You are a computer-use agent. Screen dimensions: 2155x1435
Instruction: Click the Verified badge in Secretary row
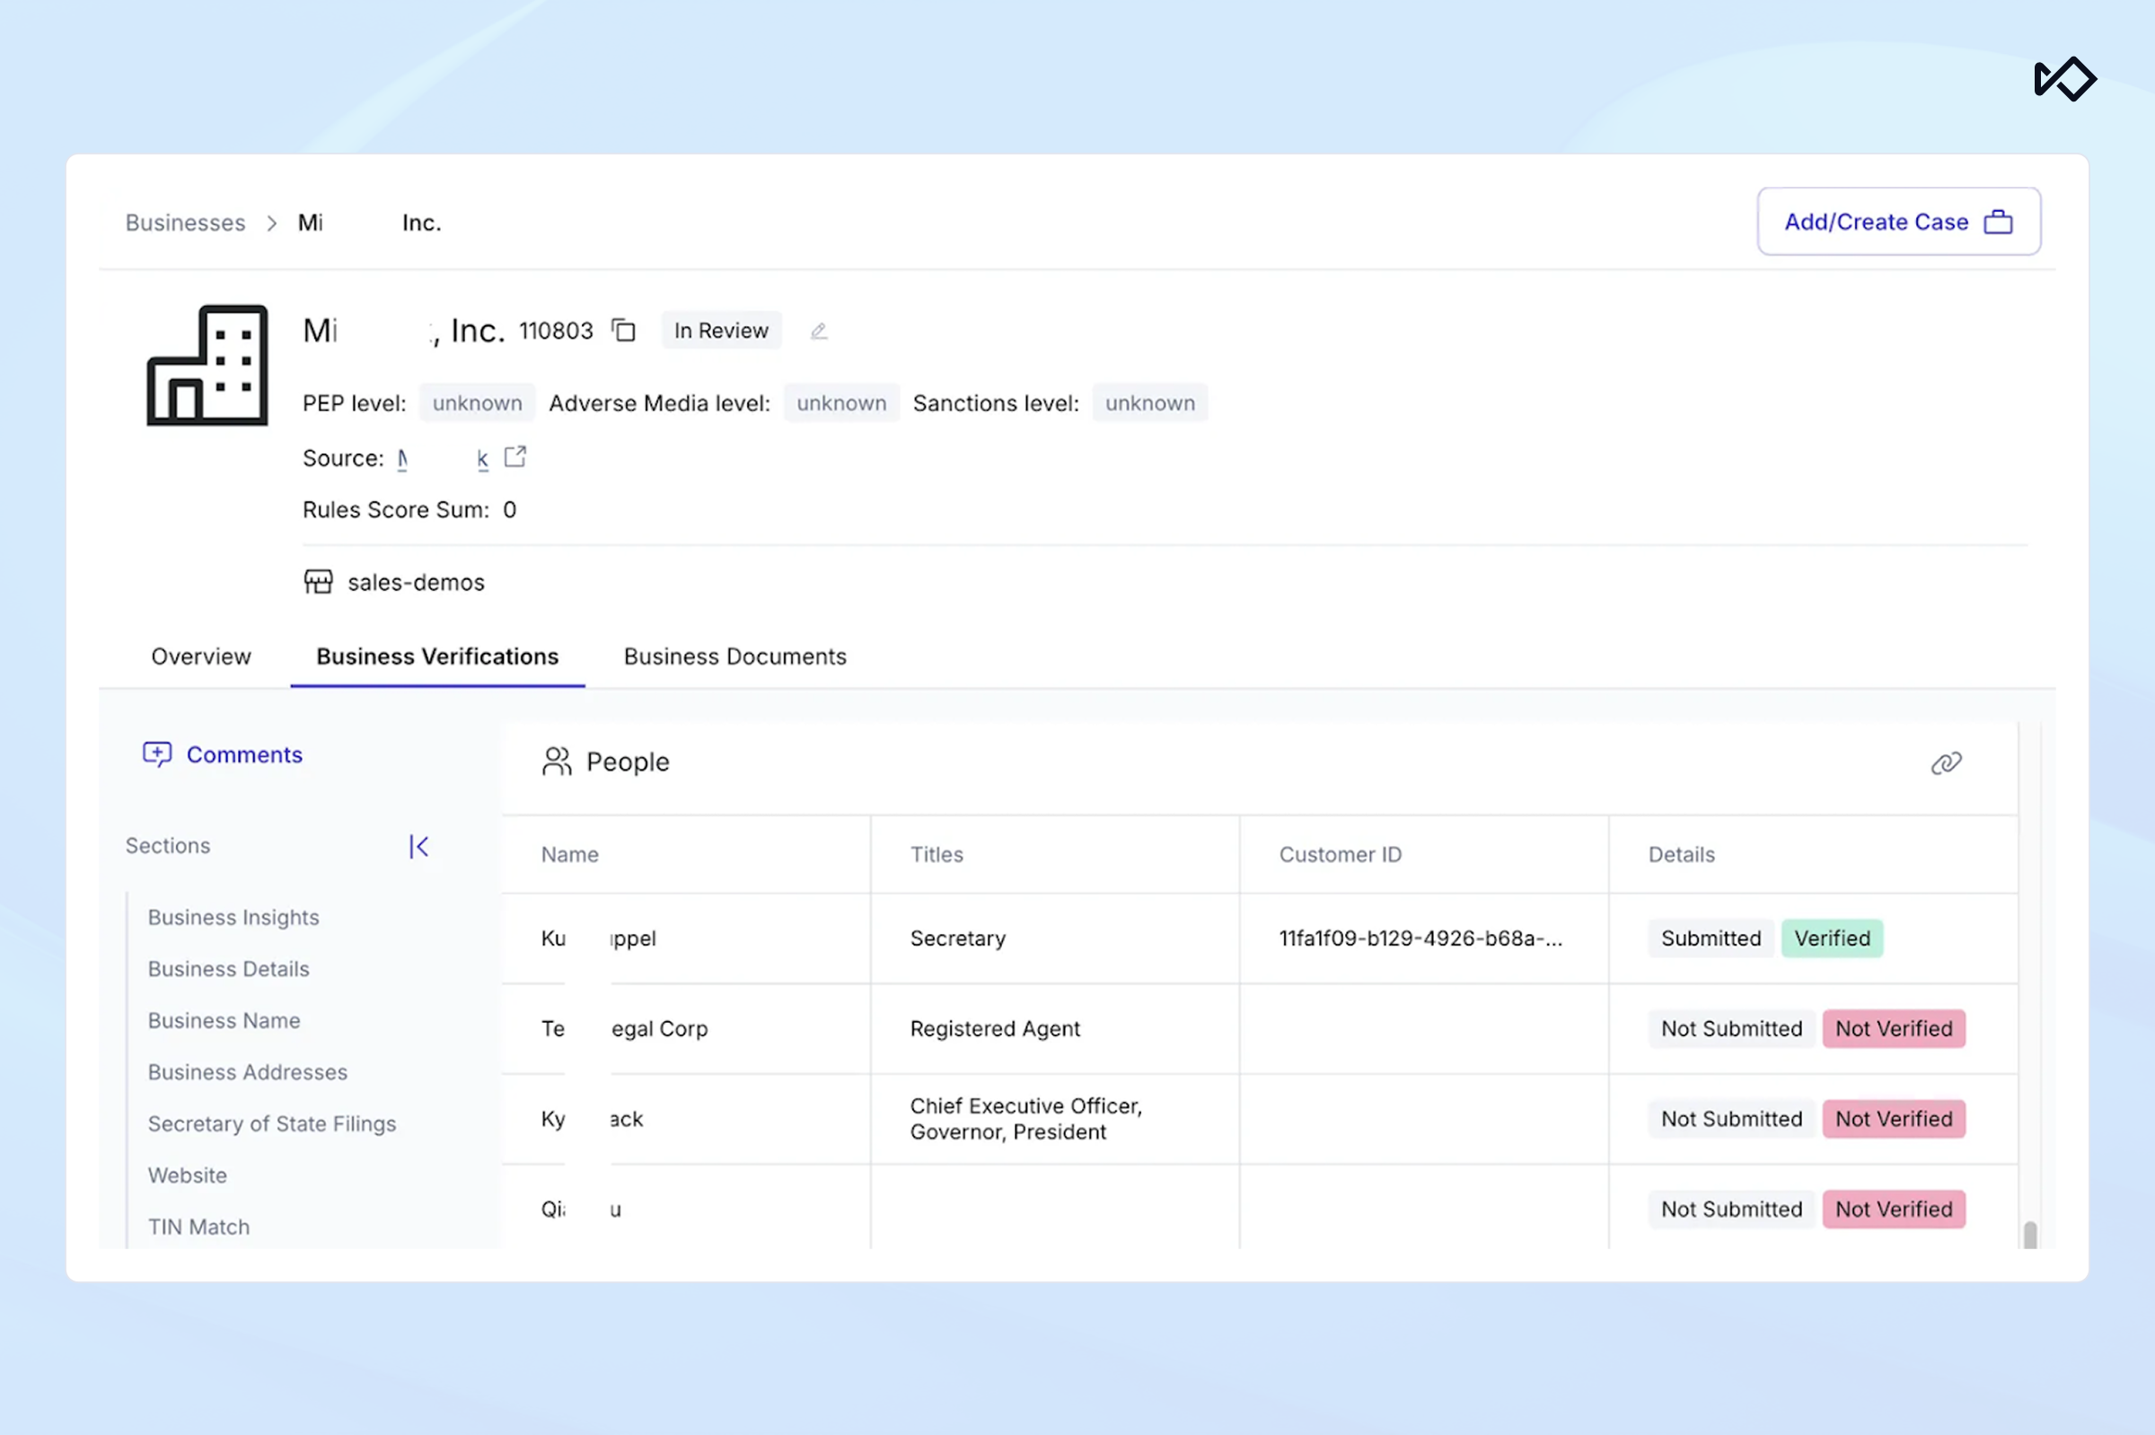(x=1831, y=938)
